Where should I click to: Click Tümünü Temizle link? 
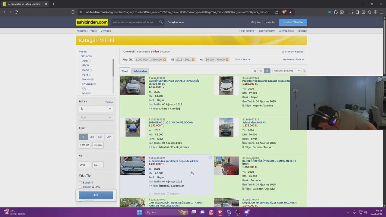[242, 60]
